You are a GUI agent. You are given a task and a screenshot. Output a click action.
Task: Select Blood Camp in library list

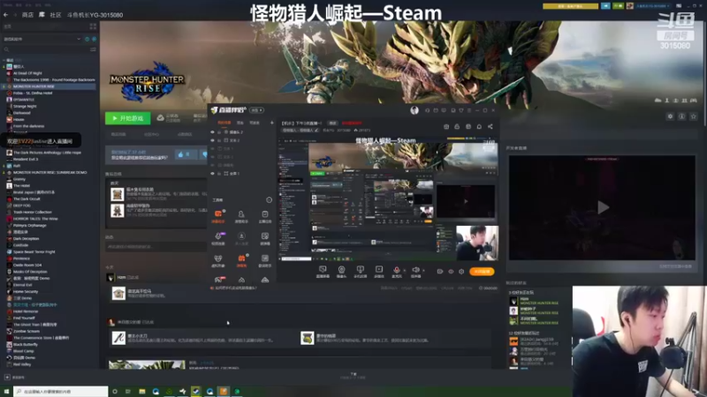tap(23, 351)
